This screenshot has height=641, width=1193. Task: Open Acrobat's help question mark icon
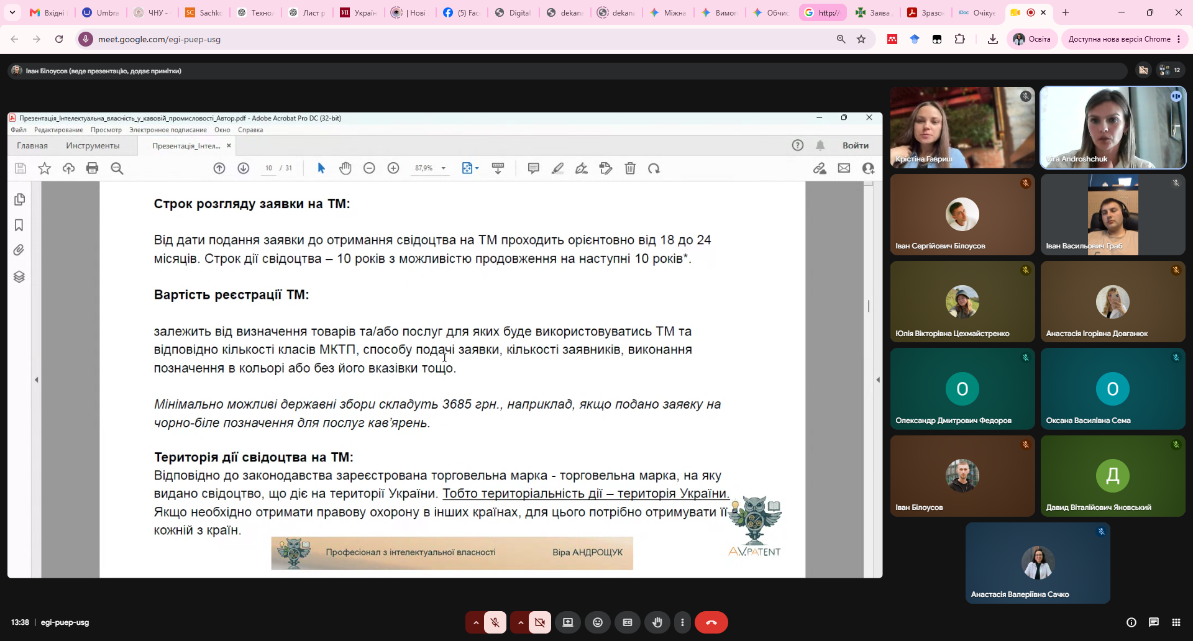coord(798,145)
